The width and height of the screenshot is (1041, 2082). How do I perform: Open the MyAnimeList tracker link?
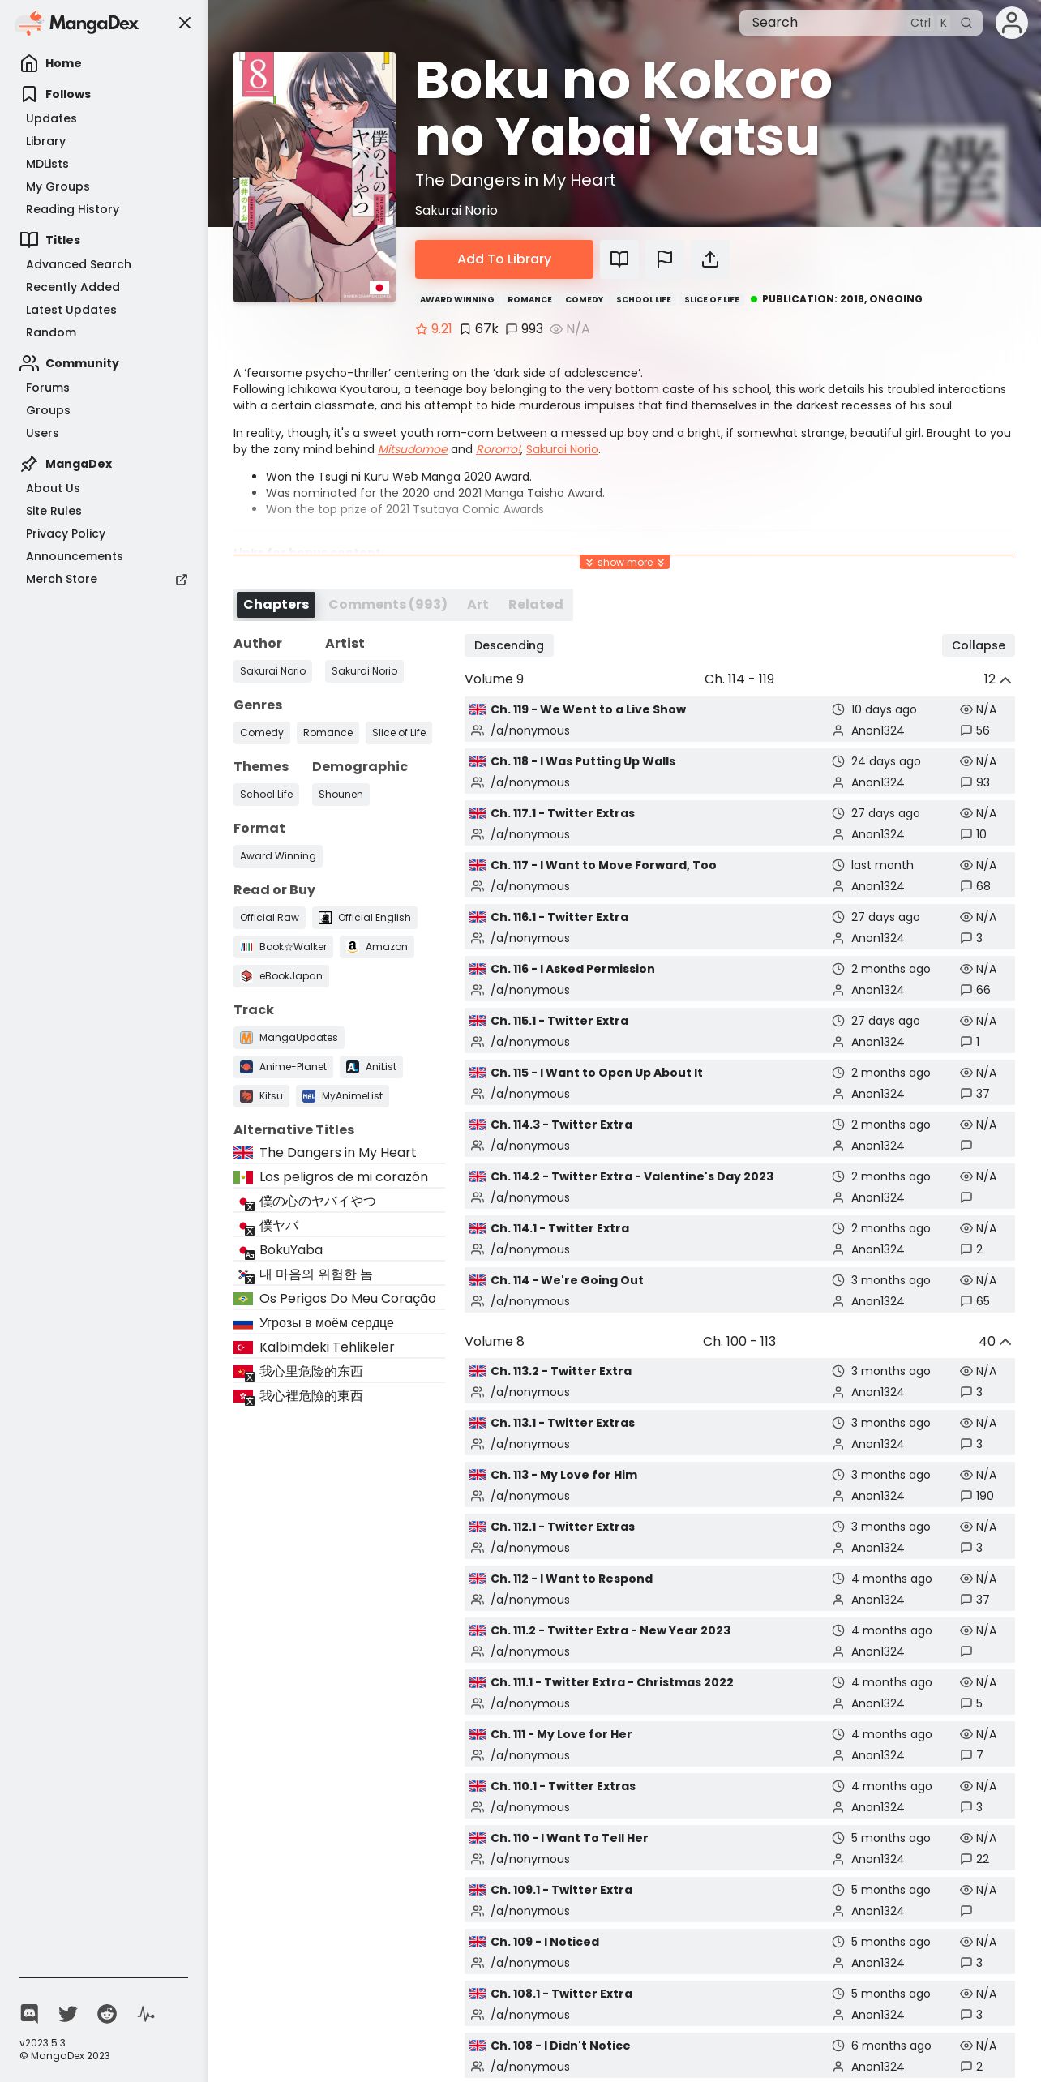tap(342, 1096)
